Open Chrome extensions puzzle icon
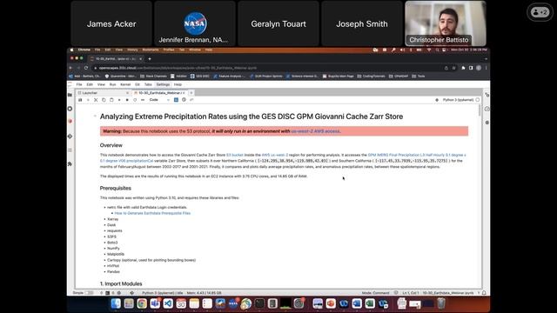Image resolution: width=557 pixels, height=313 pixels. 463,68
